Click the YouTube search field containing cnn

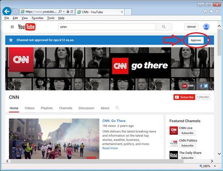[107, 27]
